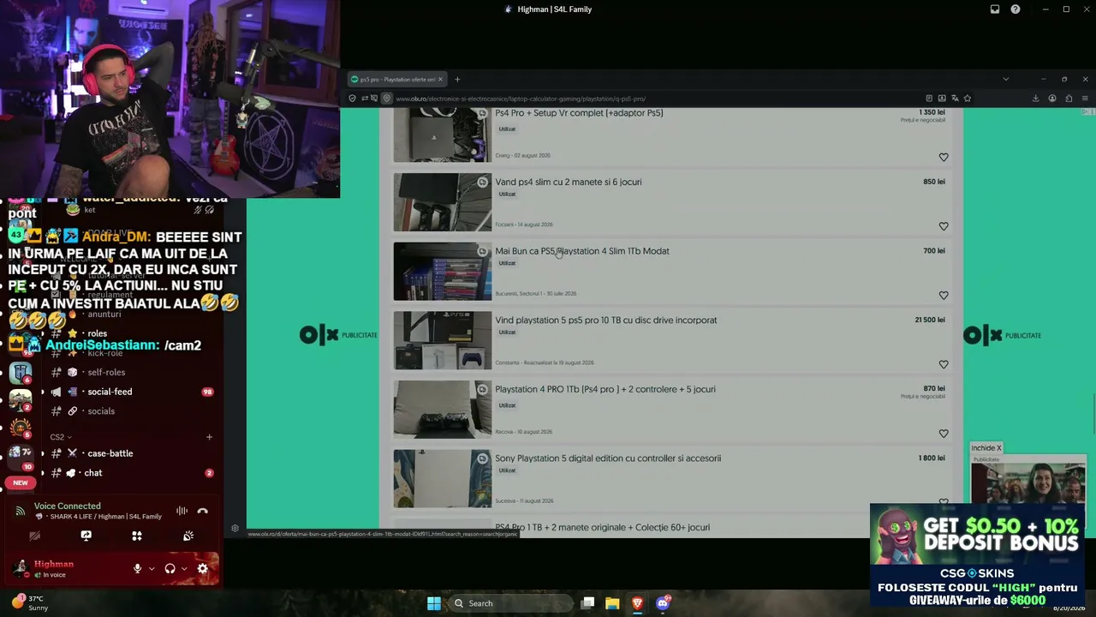This screenshot has width=1096, height=617.
Task: Click the browser shield icon in address bar
Action: pos(352,99)
